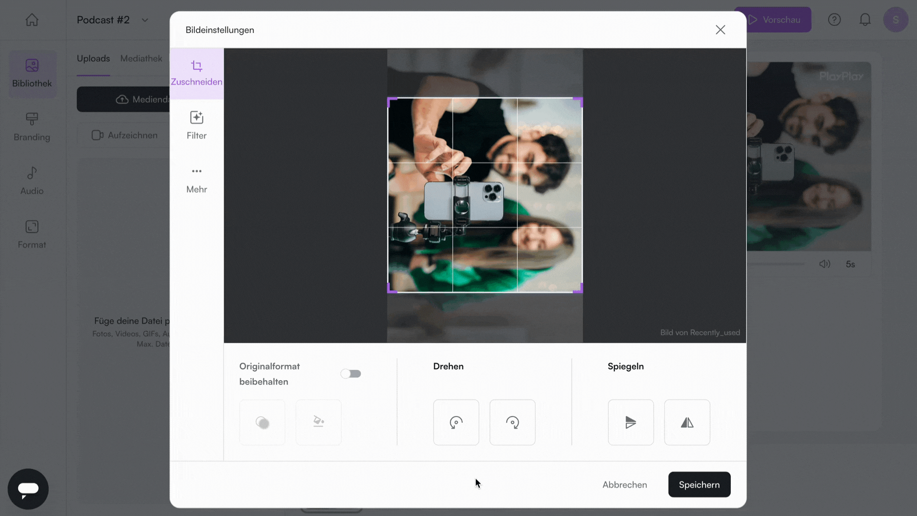The height and width of the screenshot is (516, 917).
Task: Click the background preview thumbnail image
Action: pyautogui.click(x=809, y=156)
